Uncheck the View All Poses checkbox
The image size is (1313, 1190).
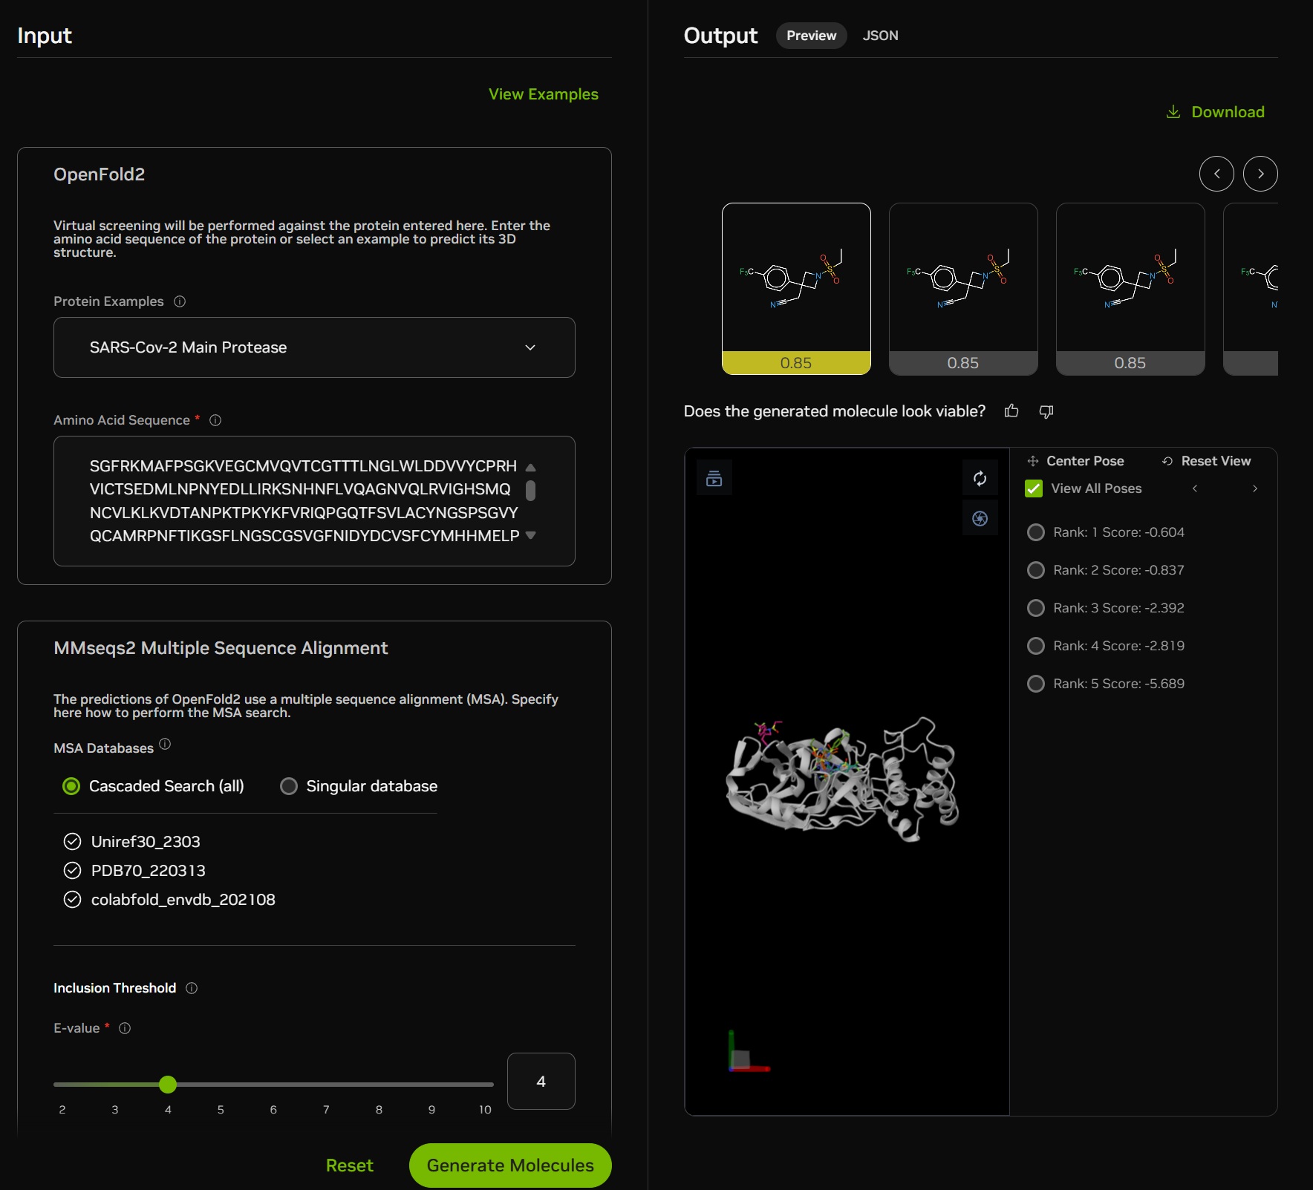1033,488
